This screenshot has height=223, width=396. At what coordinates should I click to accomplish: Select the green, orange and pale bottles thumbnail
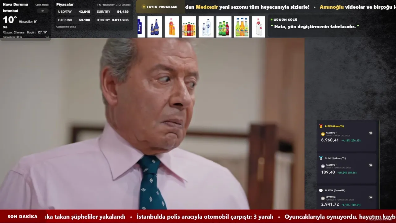coord(242,27)
